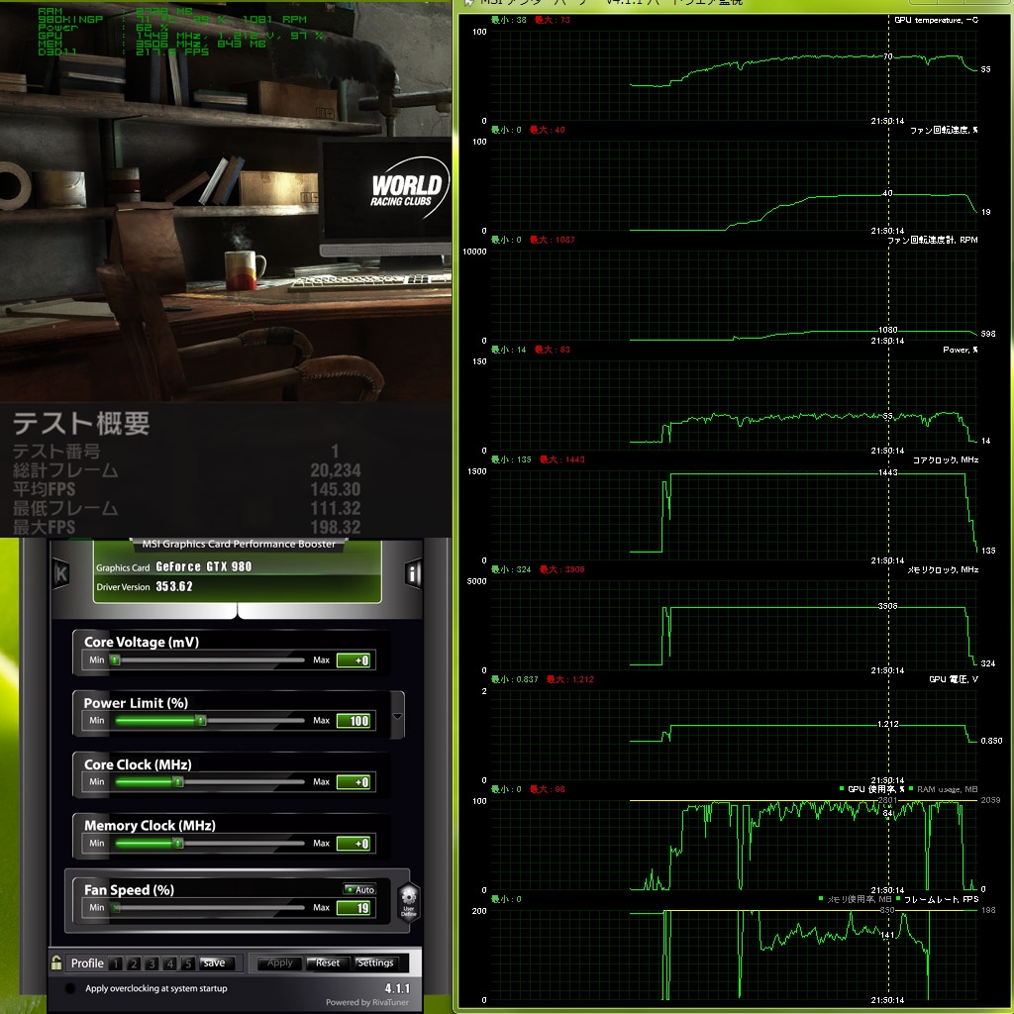Viewport: 1014px width, 1014px height.
Task: Click the Fan Speed slider handle
Action: 116,908
